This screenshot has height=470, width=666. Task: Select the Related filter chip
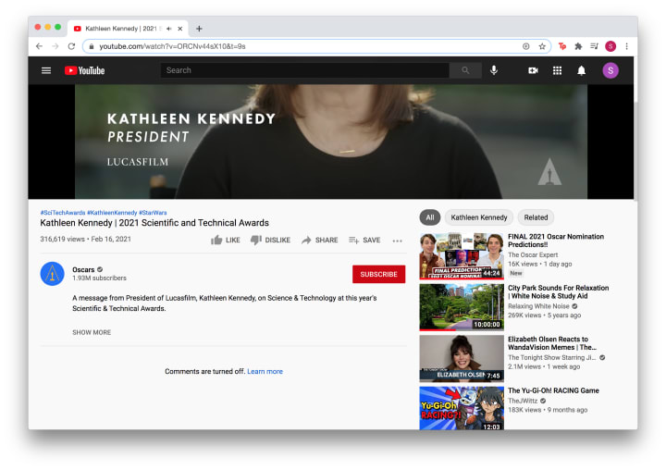tap(536, 217)
